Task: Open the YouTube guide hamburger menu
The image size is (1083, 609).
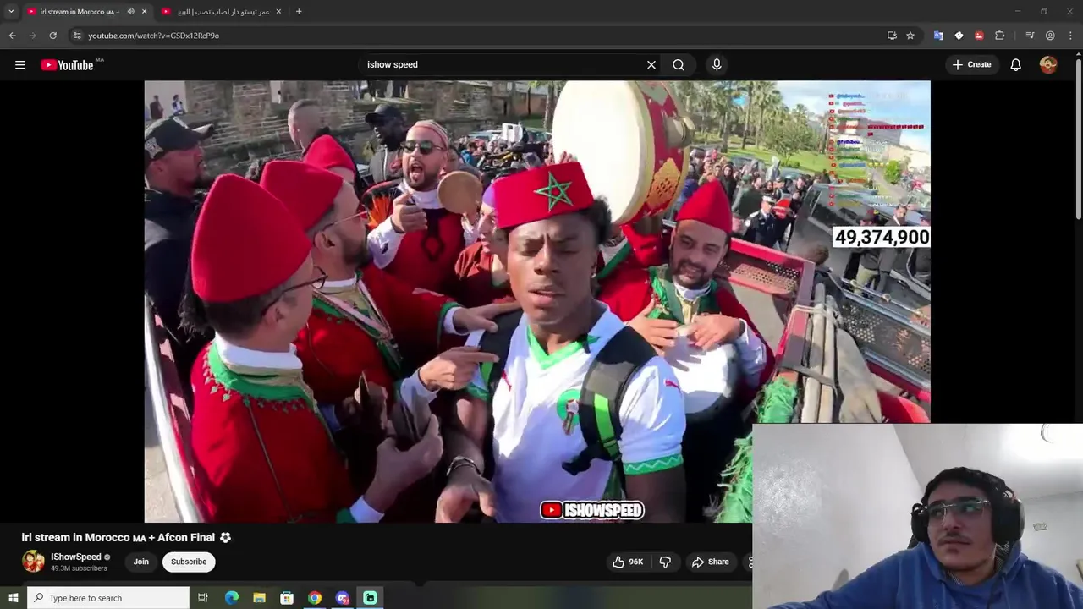Action: click(20, 64)
